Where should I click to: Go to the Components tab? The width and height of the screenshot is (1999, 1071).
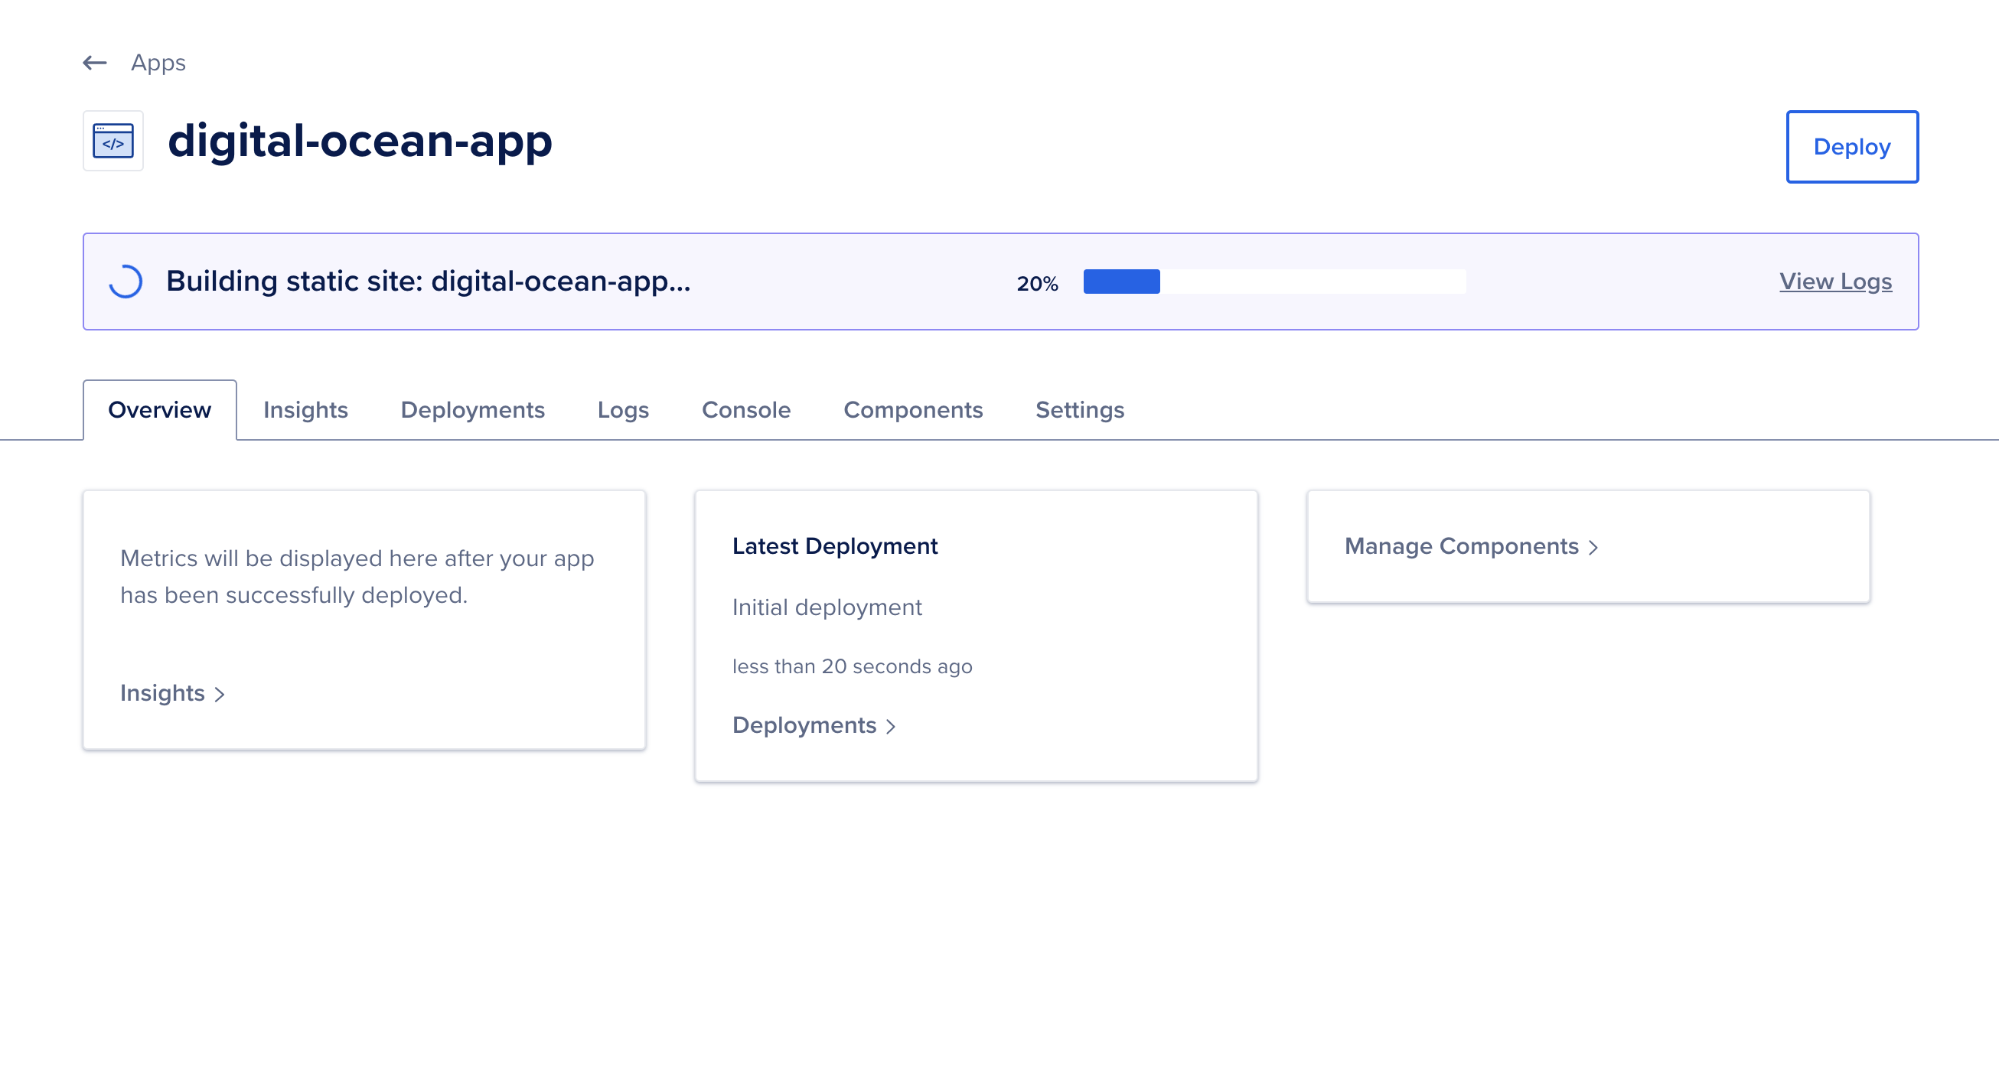(913, 409)
